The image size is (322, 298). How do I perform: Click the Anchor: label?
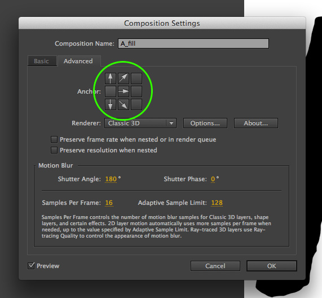click(x=89, y=91)
